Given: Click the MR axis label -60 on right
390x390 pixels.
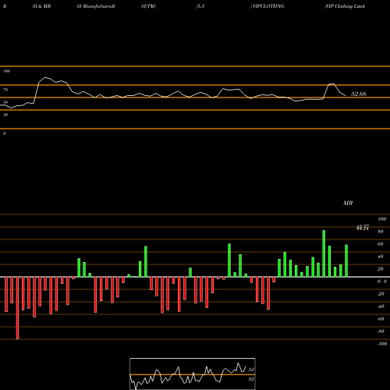Looking at the screenshot, I should [x=381, y=319].
